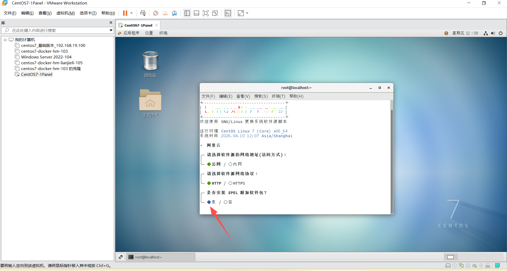Click 终端 in the guest top panel
The width and height of the screenshot is (507, 271).
point(163,33)
